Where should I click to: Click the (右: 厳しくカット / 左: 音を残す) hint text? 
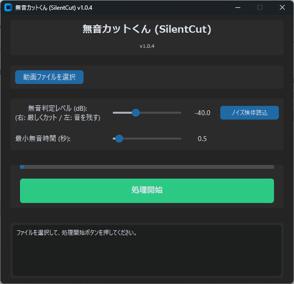(57, 118)
